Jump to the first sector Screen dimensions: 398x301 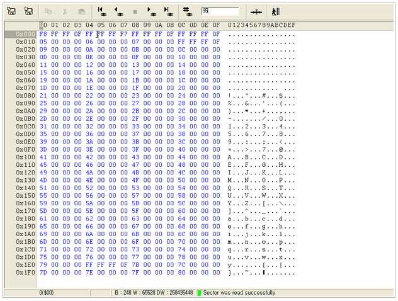102,11
